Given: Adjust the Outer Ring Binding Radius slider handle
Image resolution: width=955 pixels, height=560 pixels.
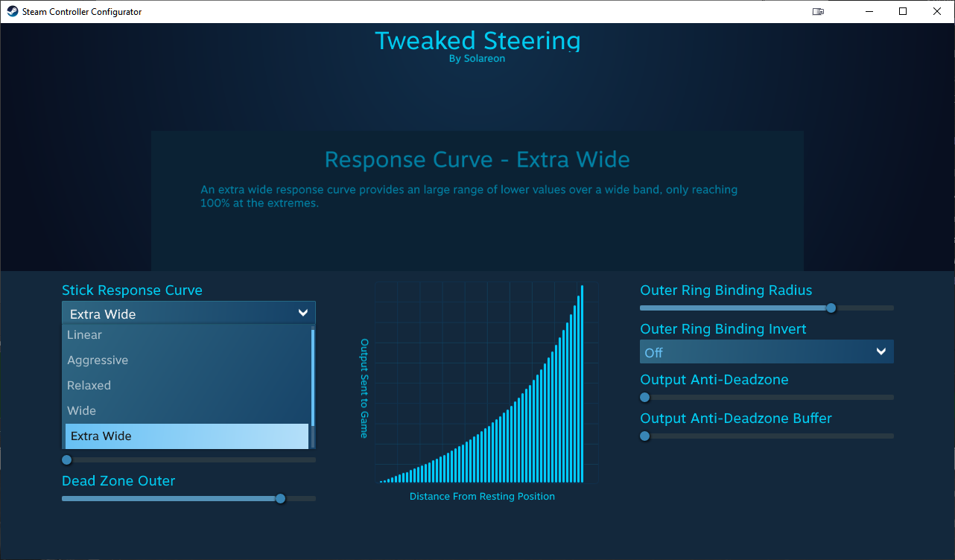Looking at the screenshot, I should coord(831,308).
